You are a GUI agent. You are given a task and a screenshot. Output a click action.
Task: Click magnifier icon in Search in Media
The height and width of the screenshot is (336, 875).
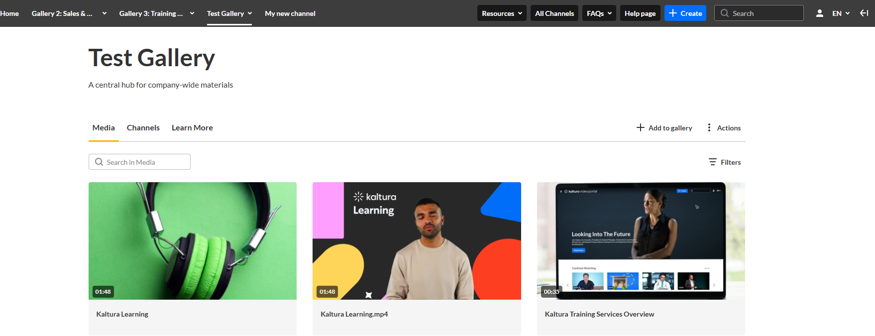click(x=99, y=162)
